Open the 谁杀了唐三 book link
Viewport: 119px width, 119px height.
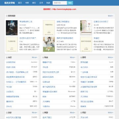pos(47,117)
